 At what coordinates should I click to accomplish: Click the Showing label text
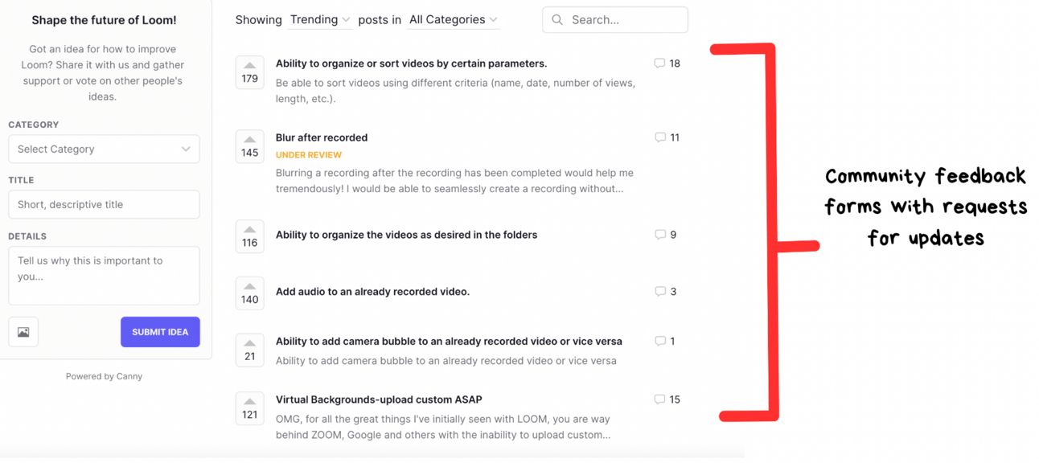coord(258,20)
